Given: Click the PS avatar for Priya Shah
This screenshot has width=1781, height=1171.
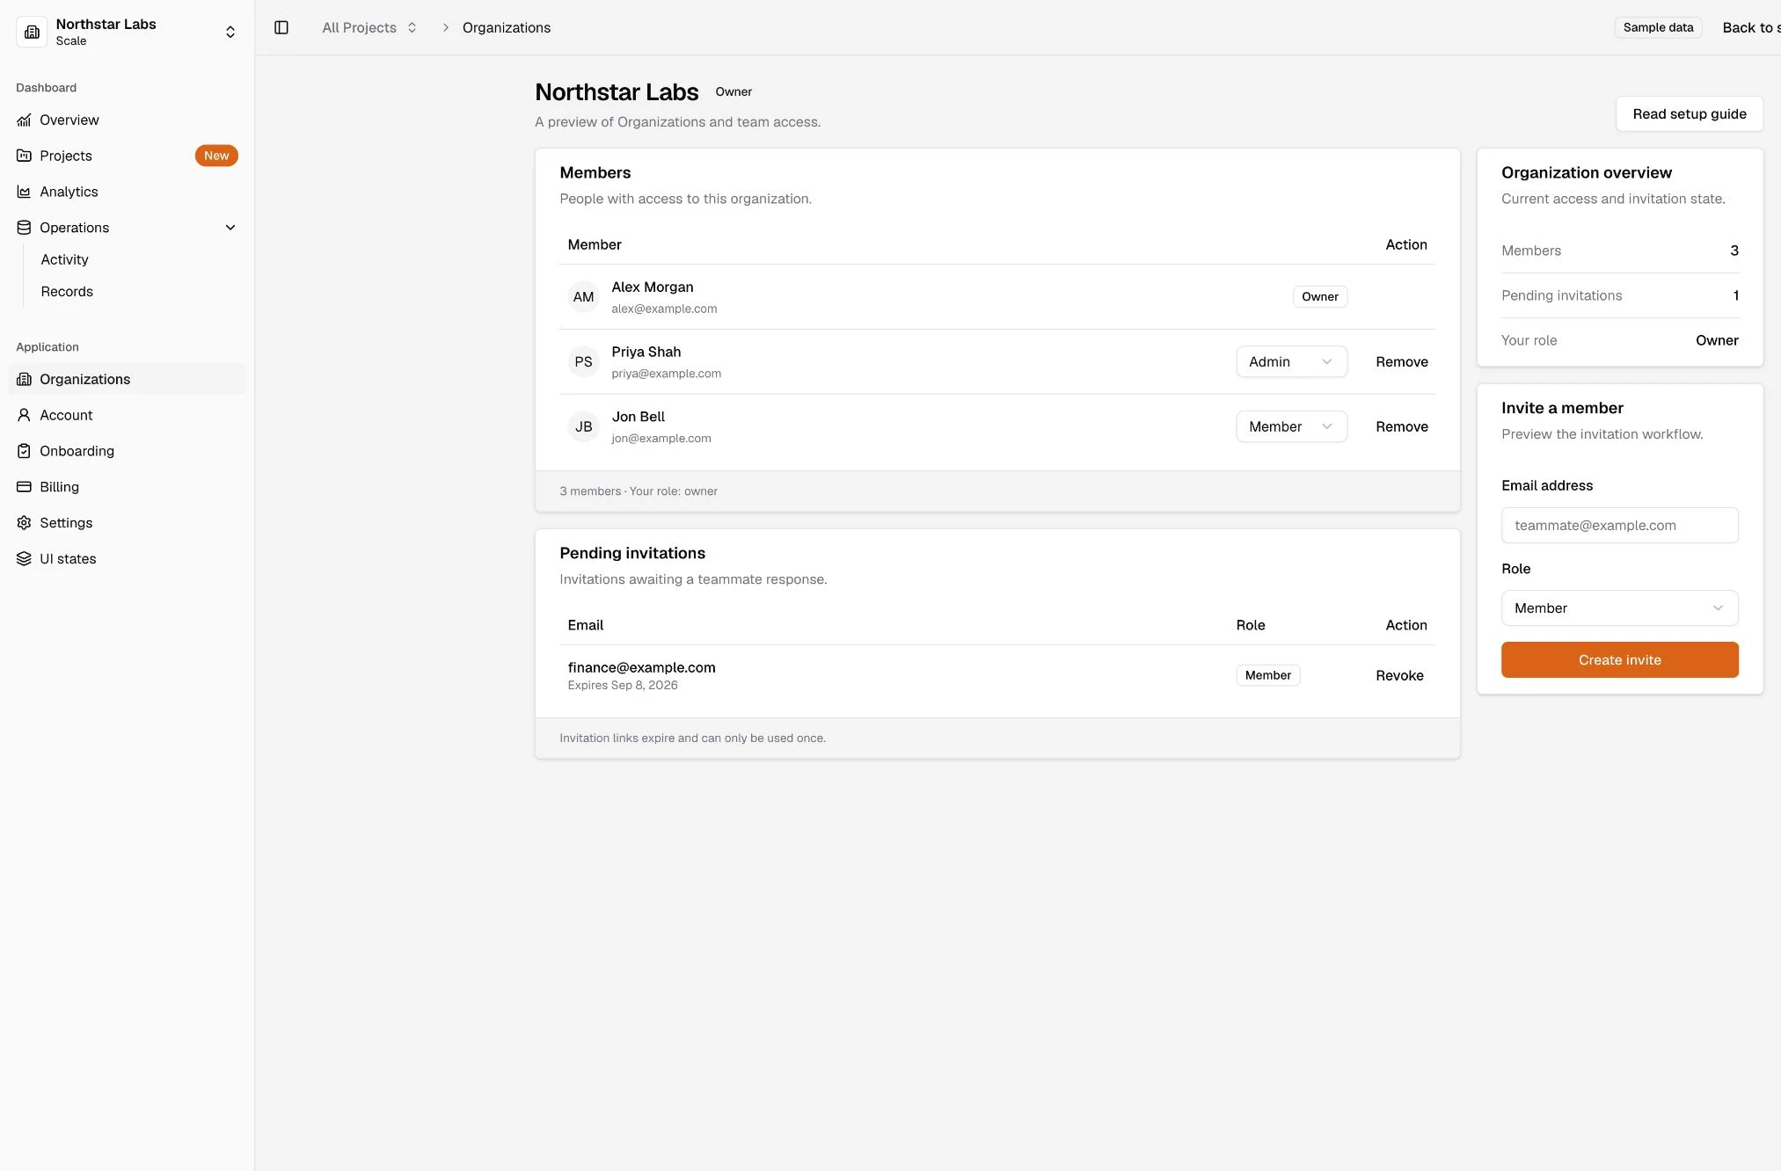Looking at the screenshot, I should tap(583, 362).
